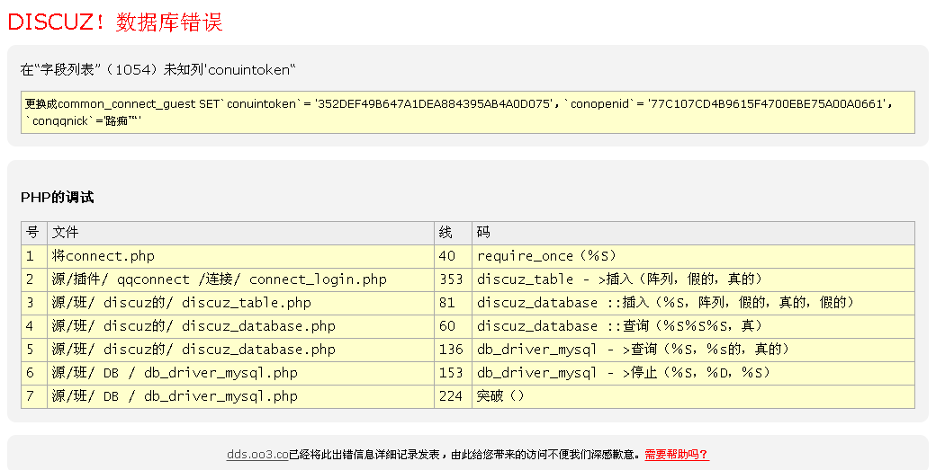This screenshot has height=470, width=936.
Task: Open the 需要帮助吗? help link
Action: 676,455
